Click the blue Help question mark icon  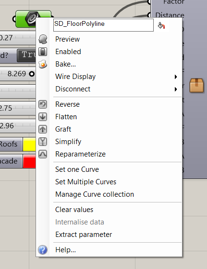click(x=43, y=250)
